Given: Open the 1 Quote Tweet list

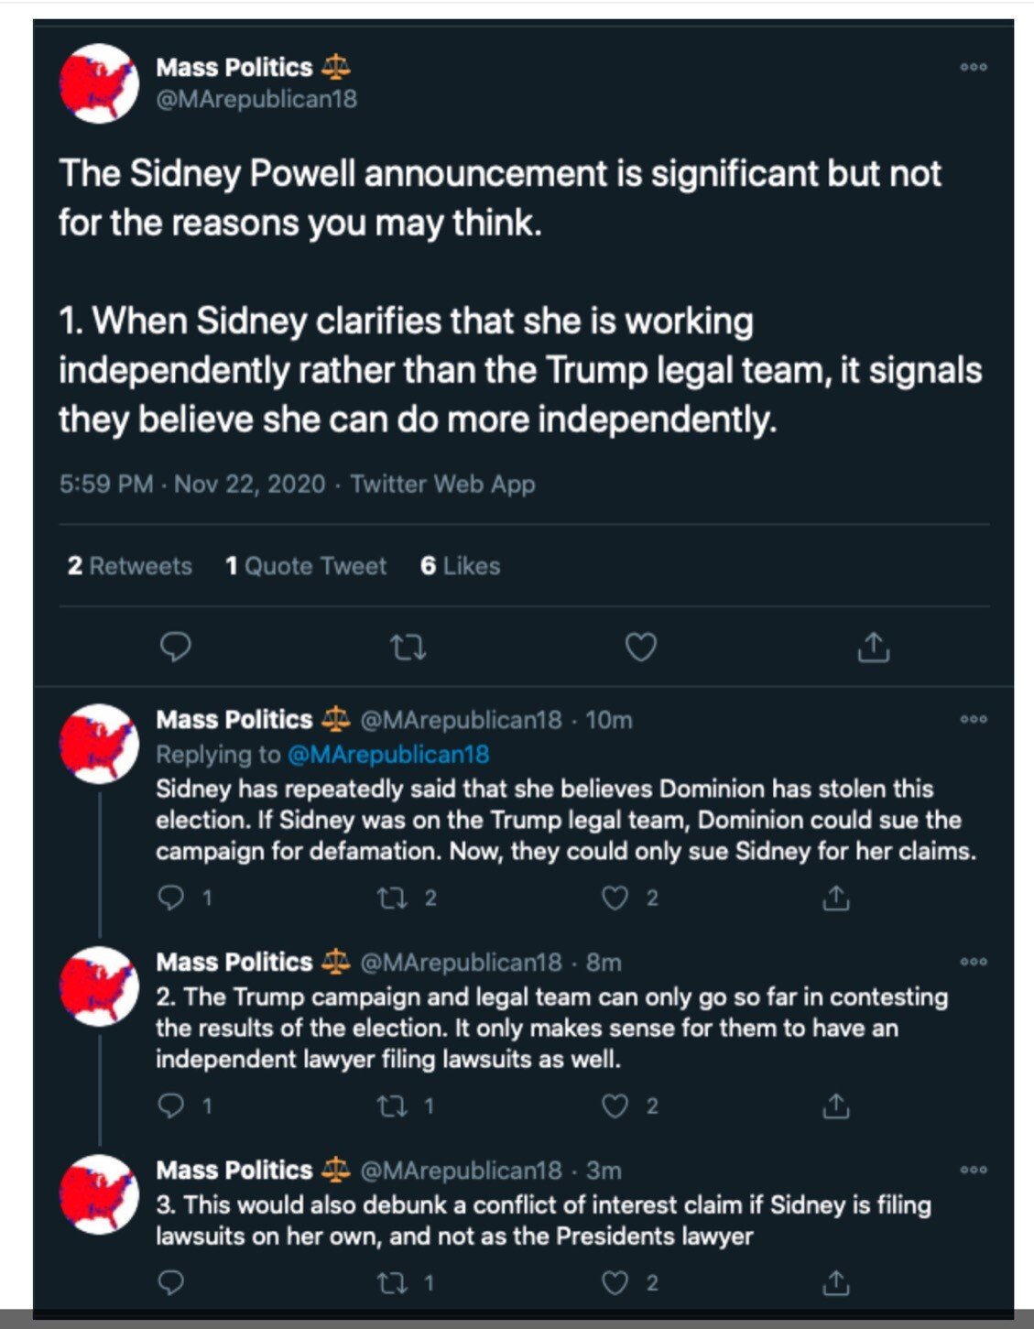Looking at the screenshot, I should tap(306, 566).
